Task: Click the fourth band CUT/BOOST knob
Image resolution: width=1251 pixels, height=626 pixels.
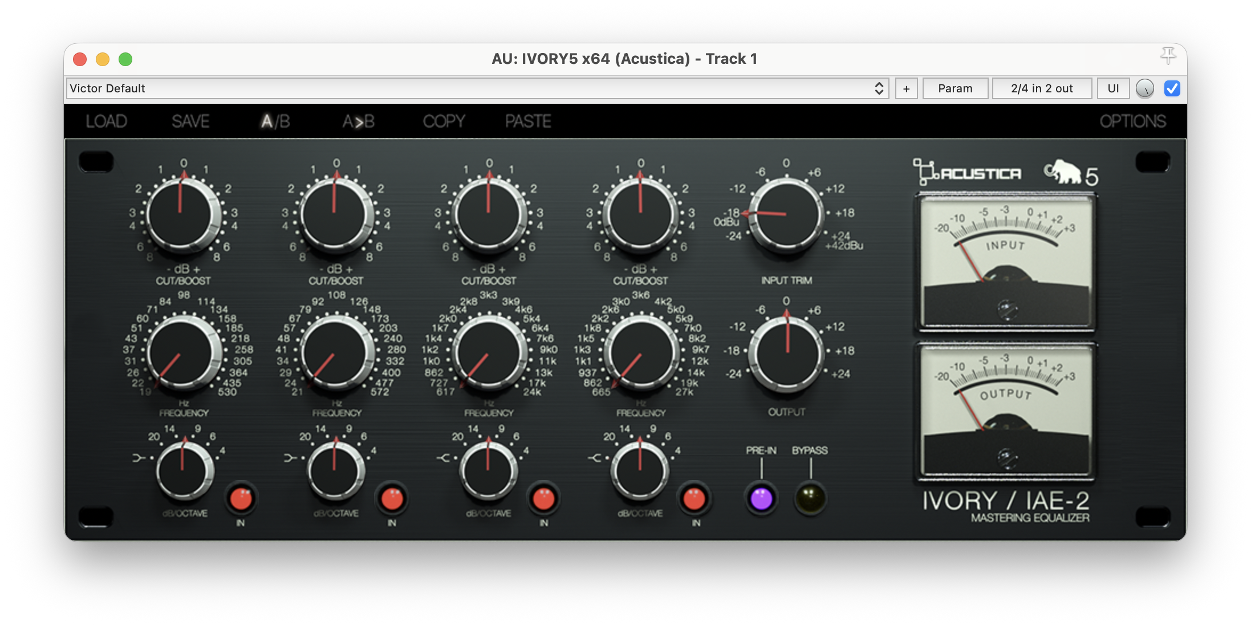Action: [641, 215]
